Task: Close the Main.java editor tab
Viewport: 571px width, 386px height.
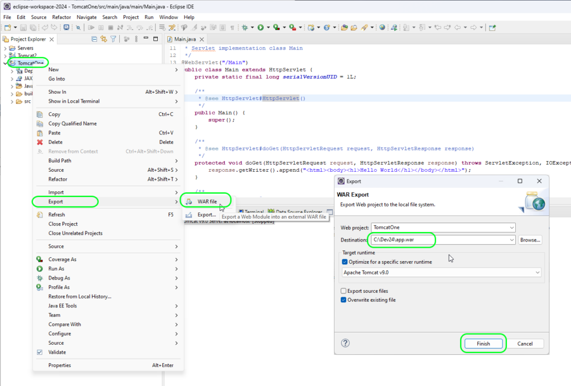Action: coord(202,40)
